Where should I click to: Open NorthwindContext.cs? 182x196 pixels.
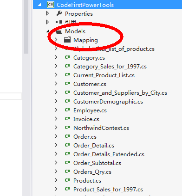click(x=101, y=128)
